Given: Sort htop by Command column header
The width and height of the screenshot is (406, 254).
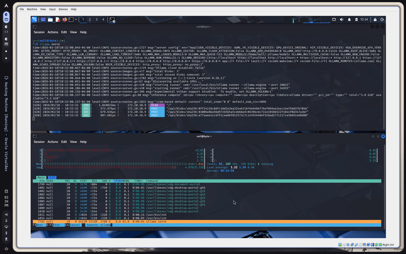Looking at the screenshot, I should (x=152, y=181).
